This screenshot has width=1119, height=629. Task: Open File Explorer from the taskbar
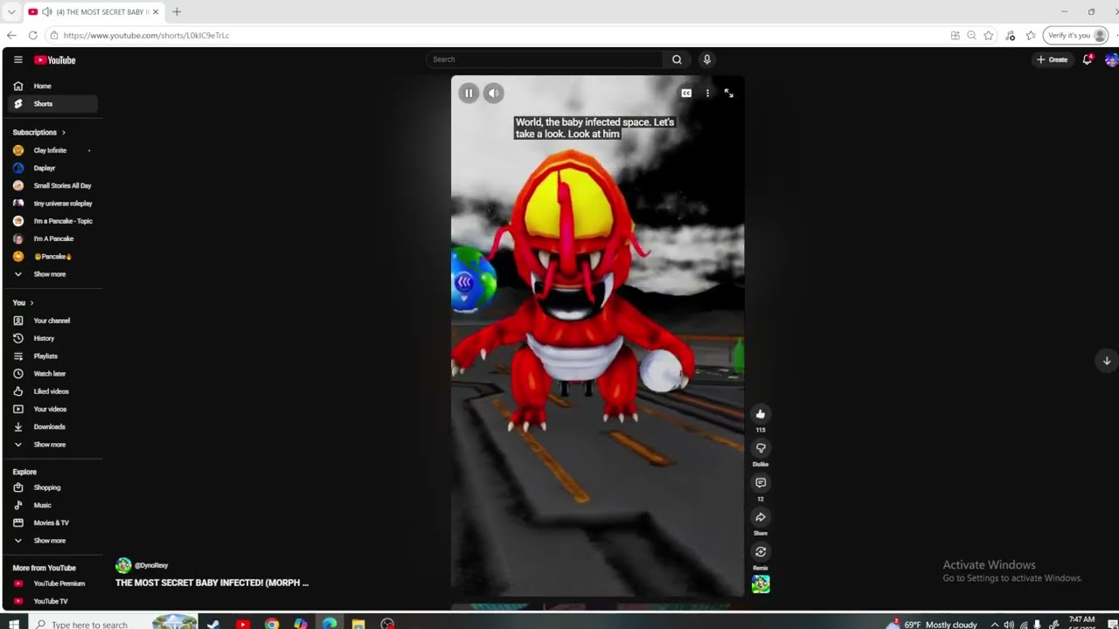coord(358,624)
